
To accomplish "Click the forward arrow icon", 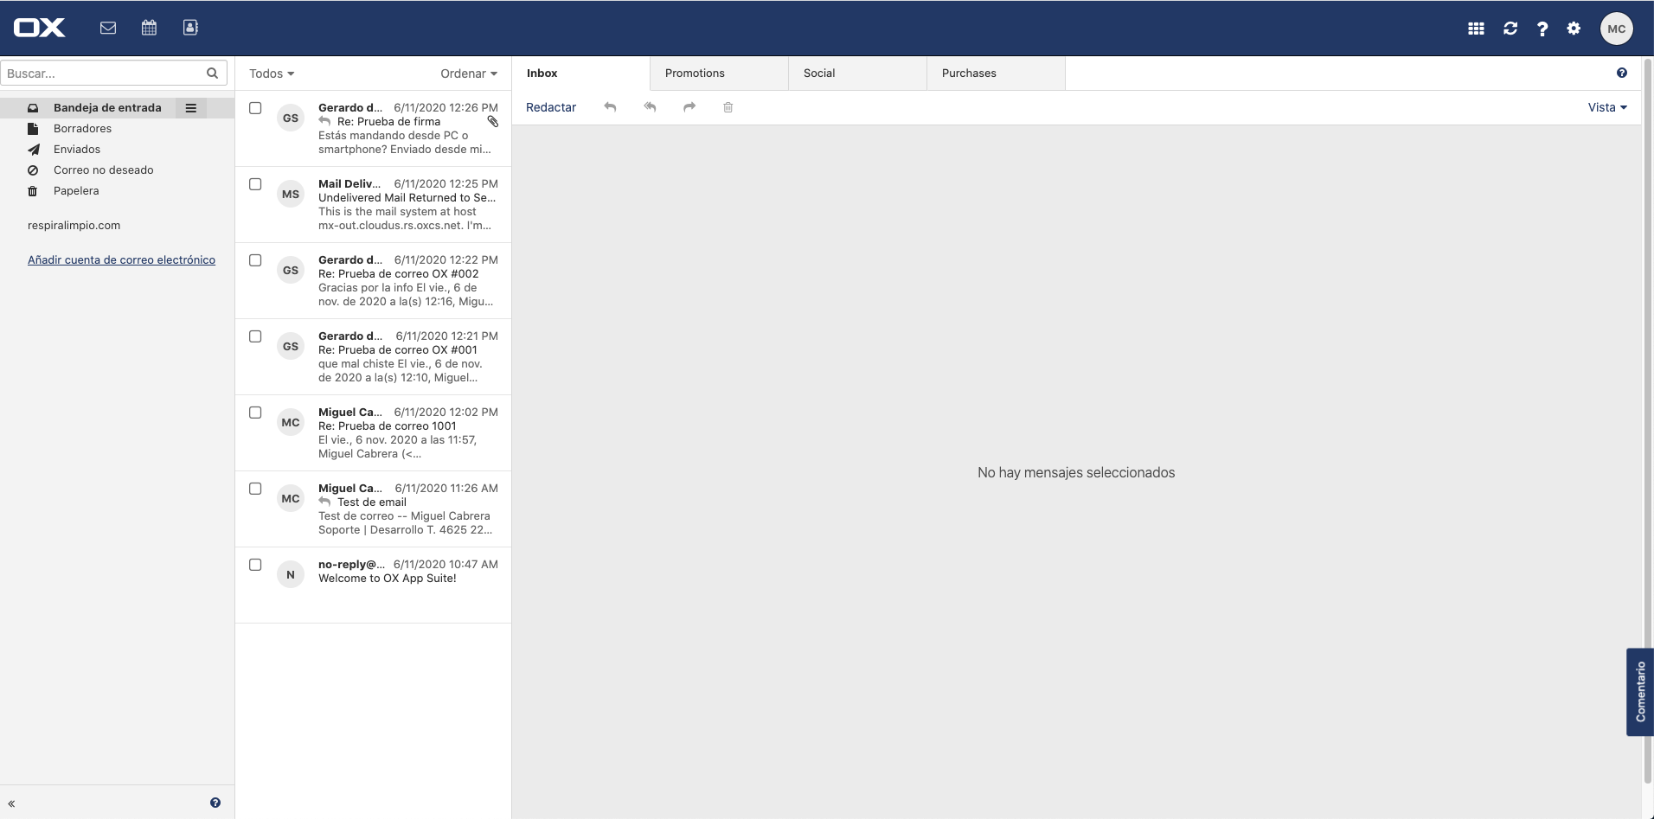I will click(689, 107).
